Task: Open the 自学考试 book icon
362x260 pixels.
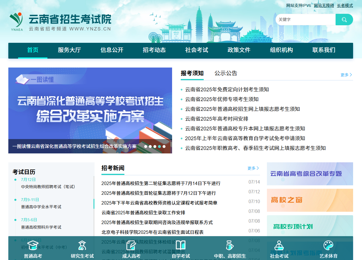Action: [181, 246]
